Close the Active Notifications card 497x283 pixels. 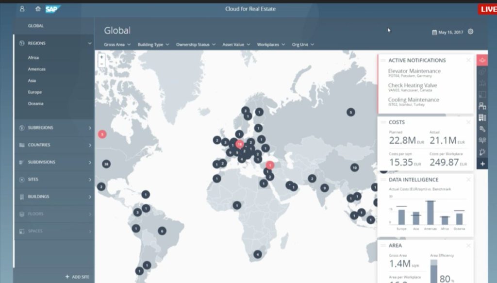click(x=468, y=60)
